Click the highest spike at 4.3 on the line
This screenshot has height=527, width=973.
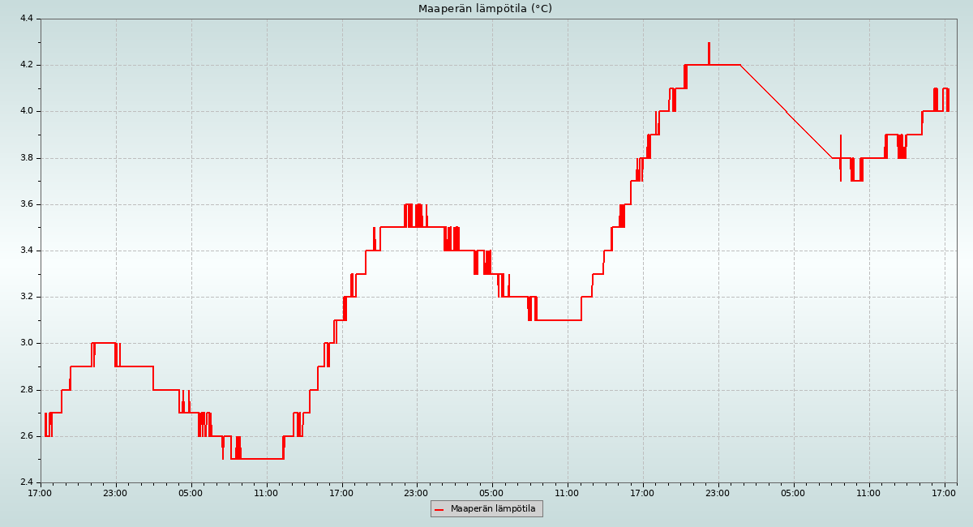[709, 44]
